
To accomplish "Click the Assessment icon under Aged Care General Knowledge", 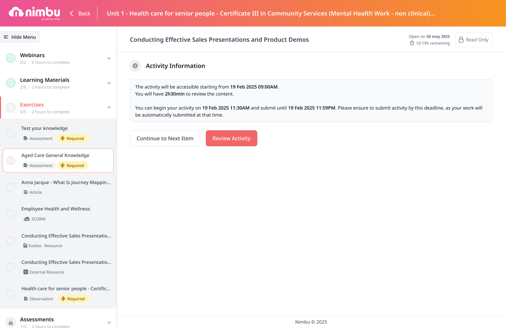I will [26, 165].
